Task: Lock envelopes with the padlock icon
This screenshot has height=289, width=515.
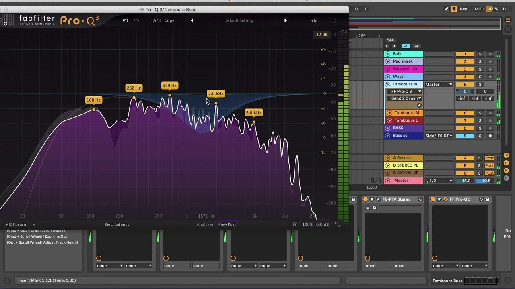Action: 416,46
